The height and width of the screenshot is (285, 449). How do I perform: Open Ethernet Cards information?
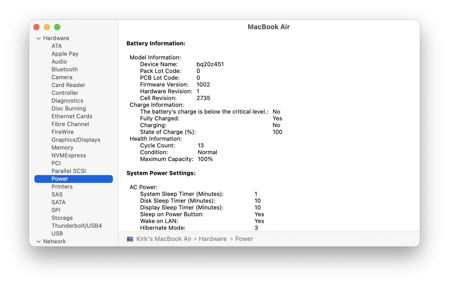point(72,116)
